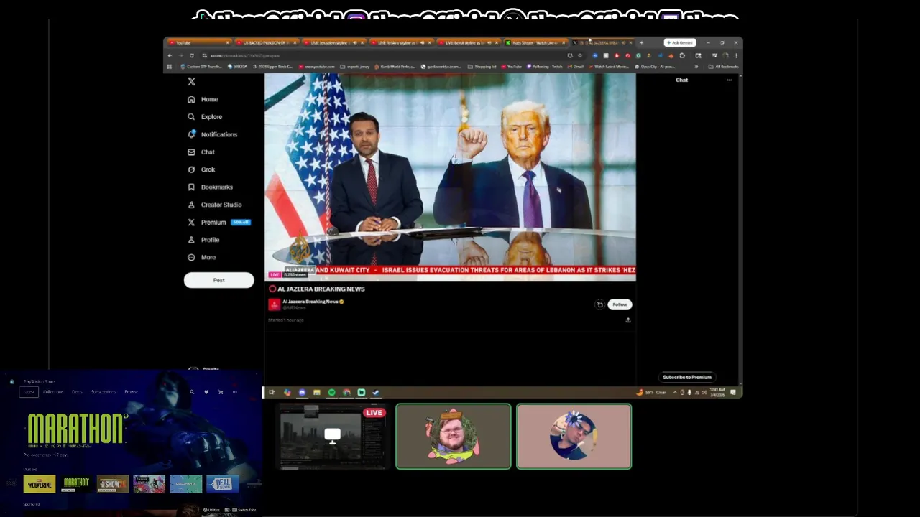
Task: Switch to the Beirut skyline LIVE tab
Action: pos(470,42)
